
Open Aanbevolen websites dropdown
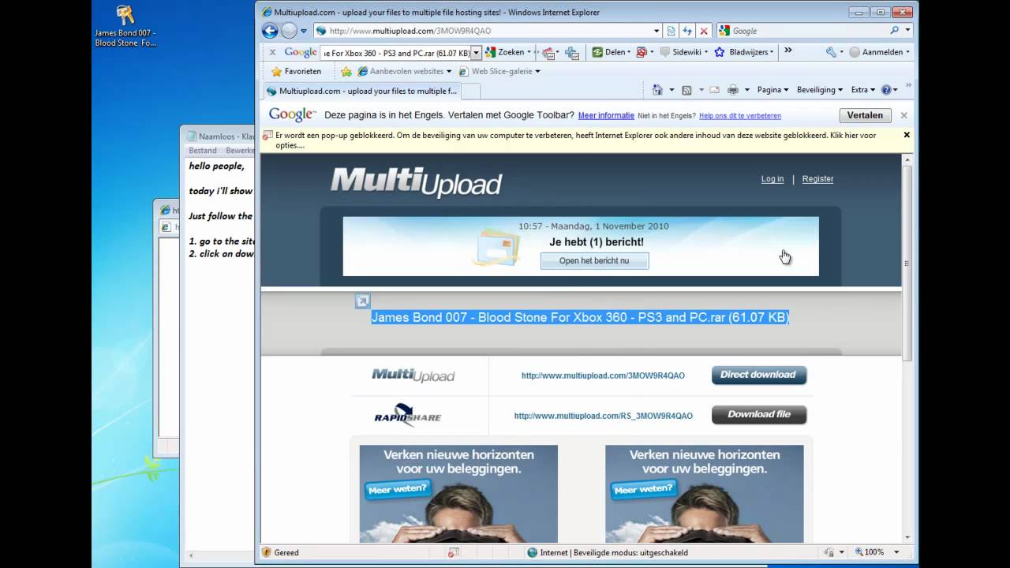click(x=405, y=71)
